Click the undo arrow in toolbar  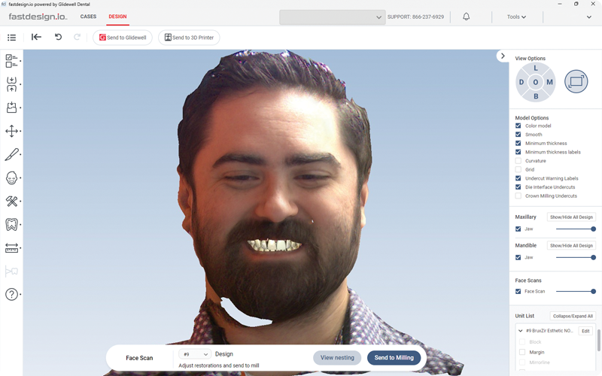[x=58, y=37]
